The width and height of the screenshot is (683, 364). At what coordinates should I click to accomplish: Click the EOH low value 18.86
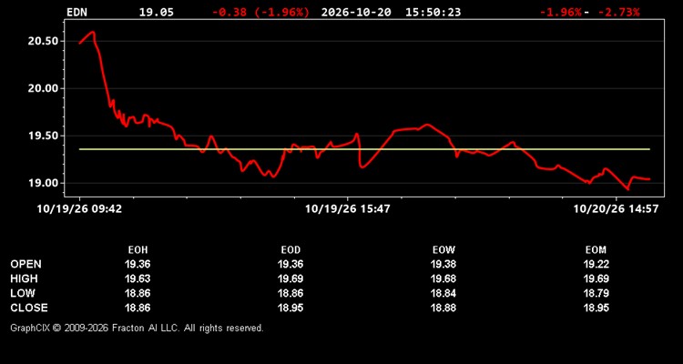tap(138, 293)
